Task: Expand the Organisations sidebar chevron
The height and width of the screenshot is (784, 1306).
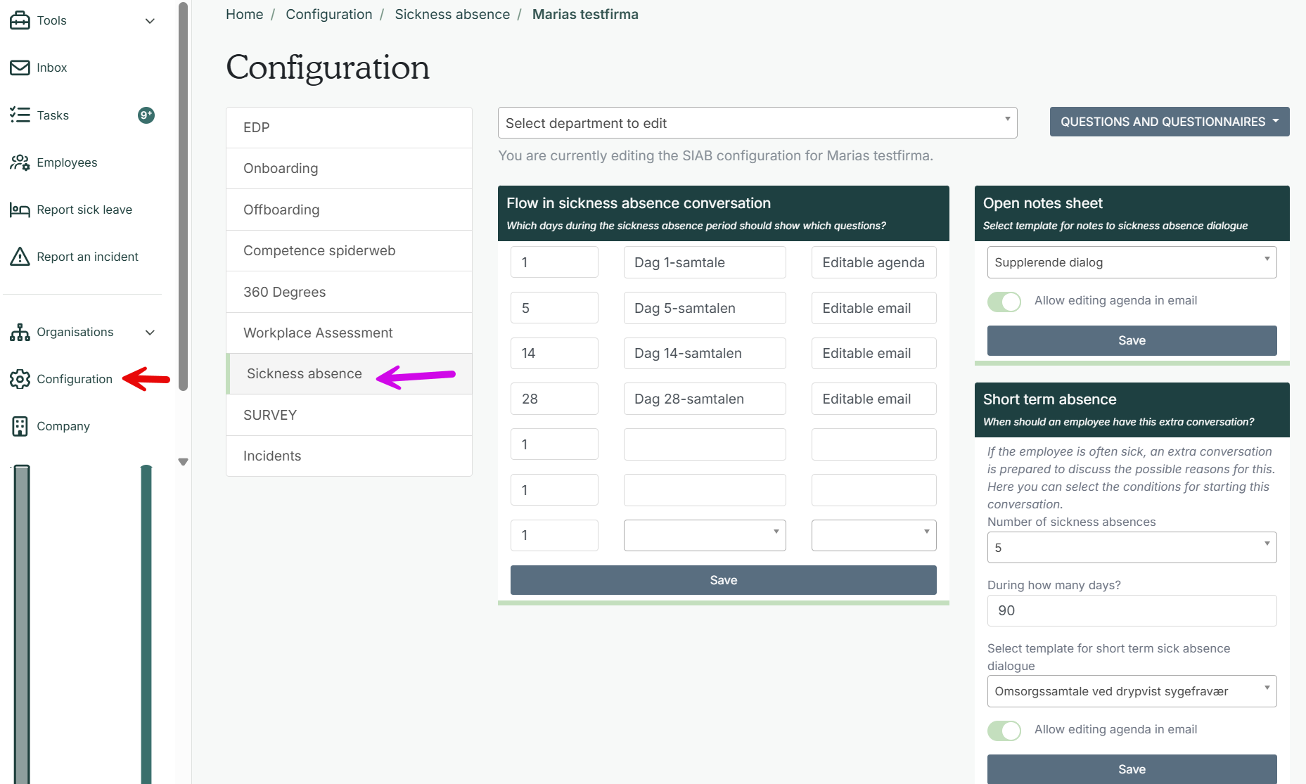Action: (x=150, y=333)
